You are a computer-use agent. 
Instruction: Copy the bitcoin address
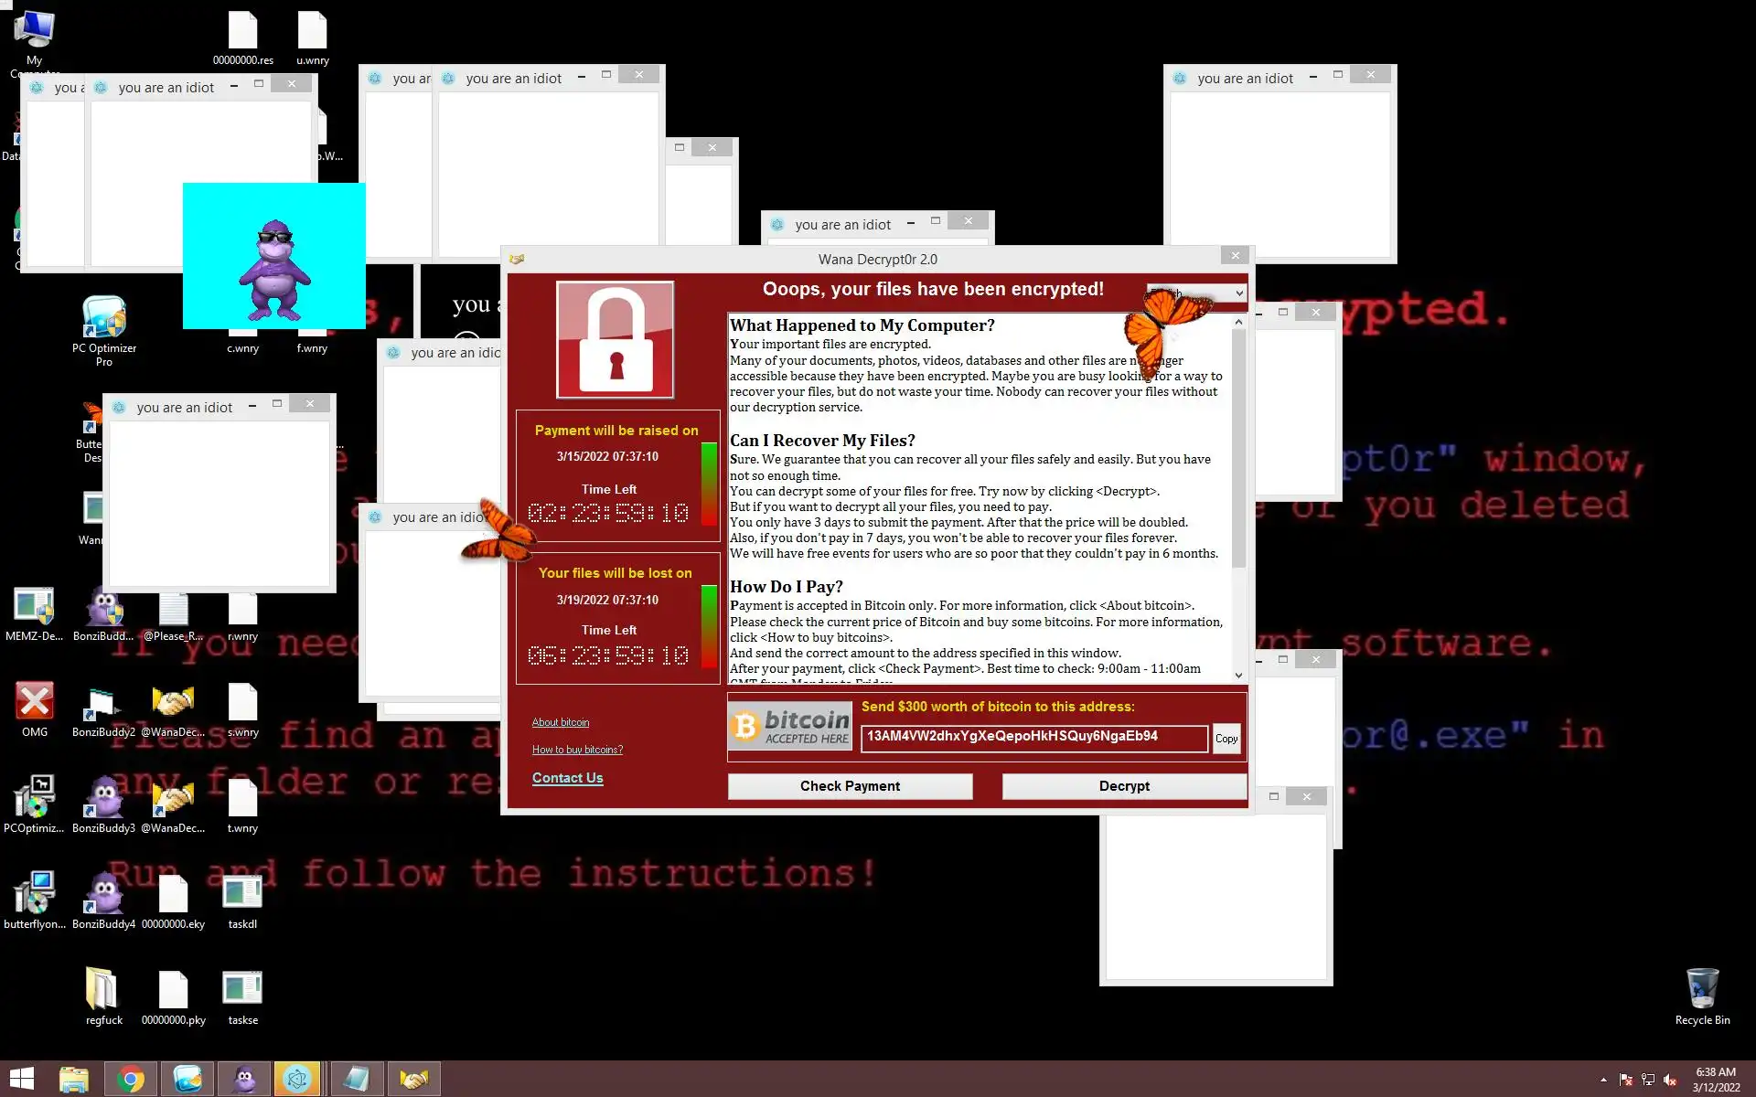(1226, 739)
